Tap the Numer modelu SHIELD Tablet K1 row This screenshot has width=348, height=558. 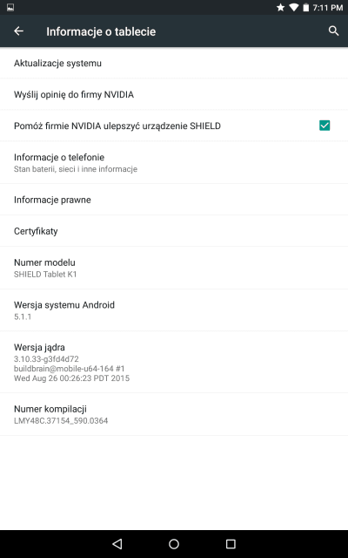pyautogui.click(x=174, y=268)
